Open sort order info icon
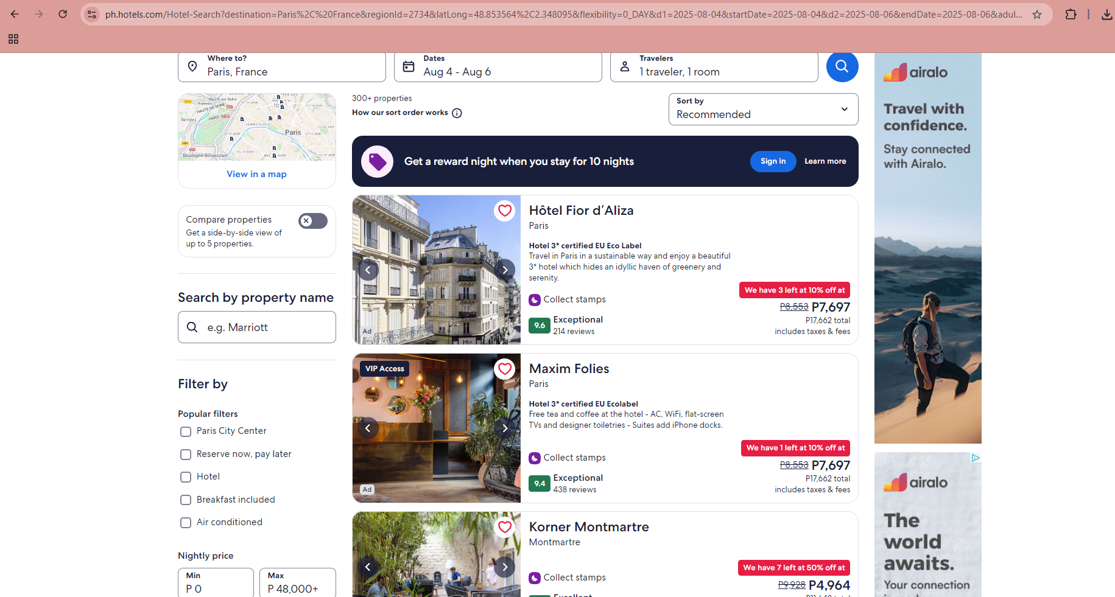Image resolution: width=1115 pixels, height=597 pixels. coord(457,113)
